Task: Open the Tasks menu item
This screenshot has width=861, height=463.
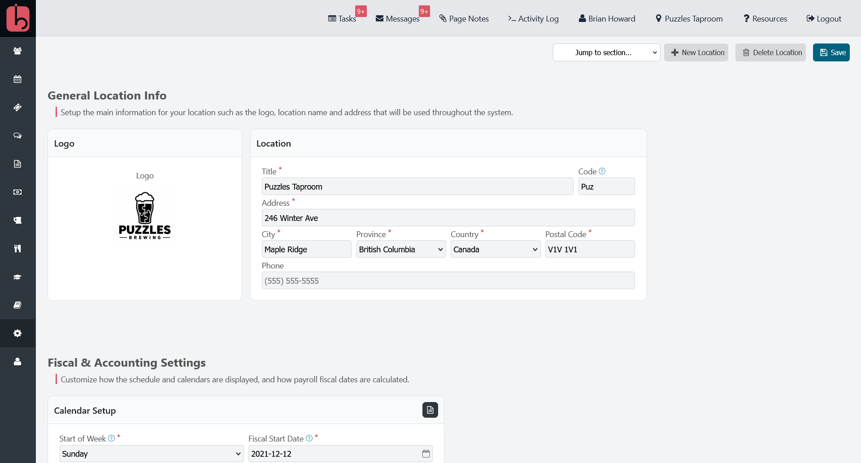Action: coord(342,18)
